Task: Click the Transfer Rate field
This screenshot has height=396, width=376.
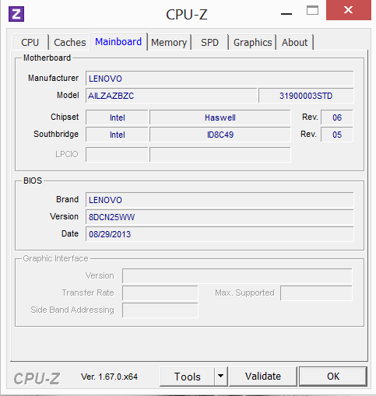Action: coord(160,293)
